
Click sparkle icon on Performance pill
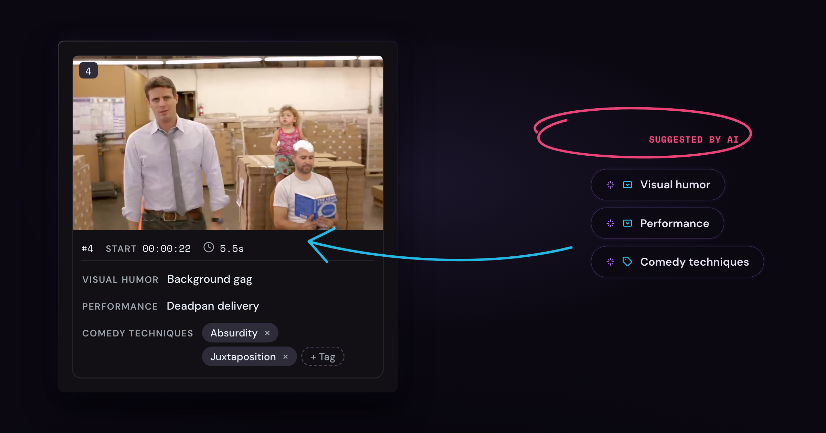tap(611, 223)
